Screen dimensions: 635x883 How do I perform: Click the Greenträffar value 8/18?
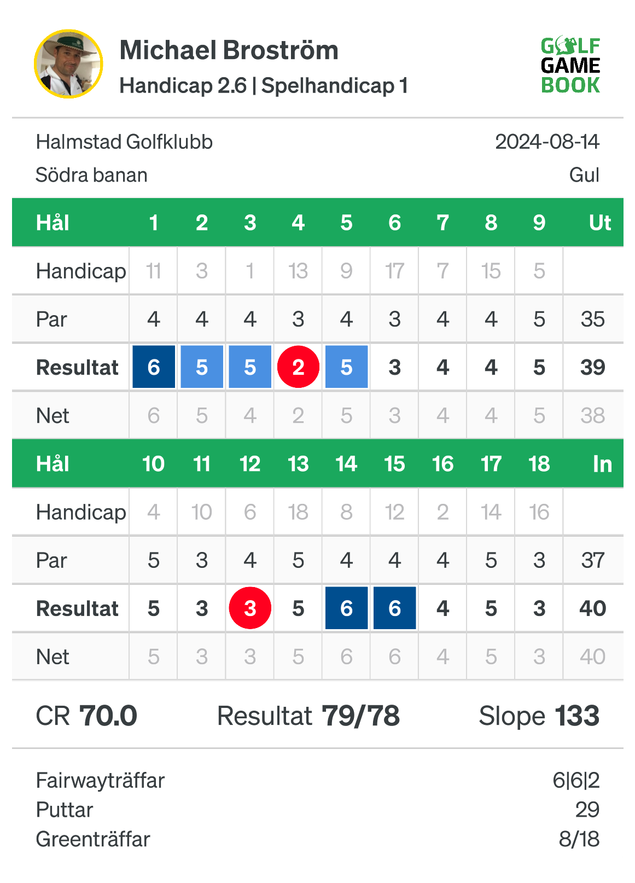[x=579, y=839]
